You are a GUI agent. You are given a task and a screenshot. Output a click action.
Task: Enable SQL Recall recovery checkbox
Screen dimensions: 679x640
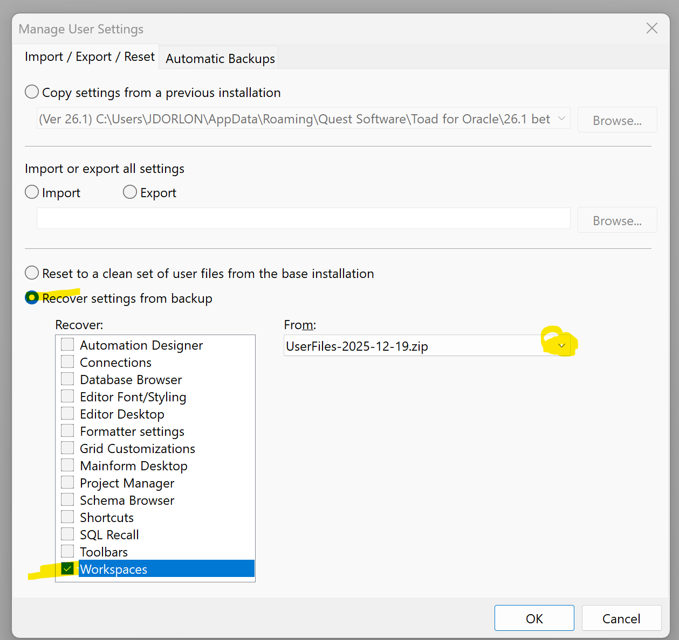point(67,534)
